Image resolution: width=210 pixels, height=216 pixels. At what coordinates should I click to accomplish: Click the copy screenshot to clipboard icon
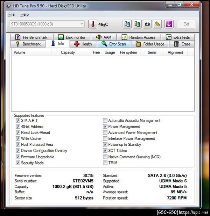137,24
